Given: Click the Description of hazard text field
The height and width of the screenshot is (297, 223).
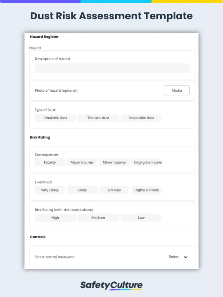Looking at the screenshot, I should (111, 68).
